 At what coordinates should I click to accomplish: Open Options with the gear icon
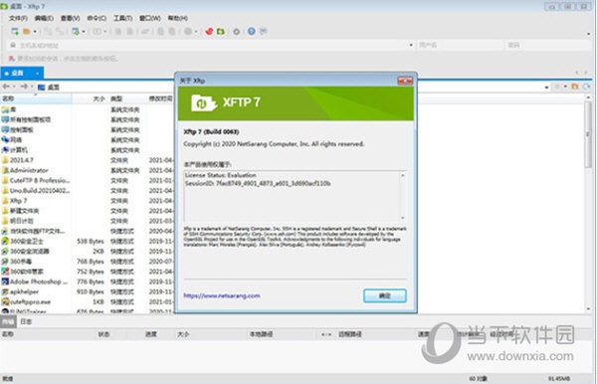(237, 32)
